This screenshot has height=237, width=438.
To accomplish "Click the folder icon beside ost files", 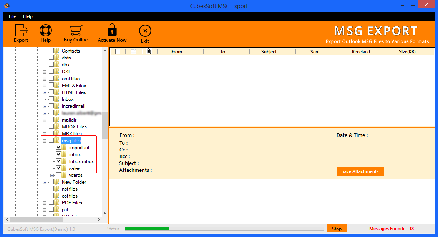I will tap(57, 196).
